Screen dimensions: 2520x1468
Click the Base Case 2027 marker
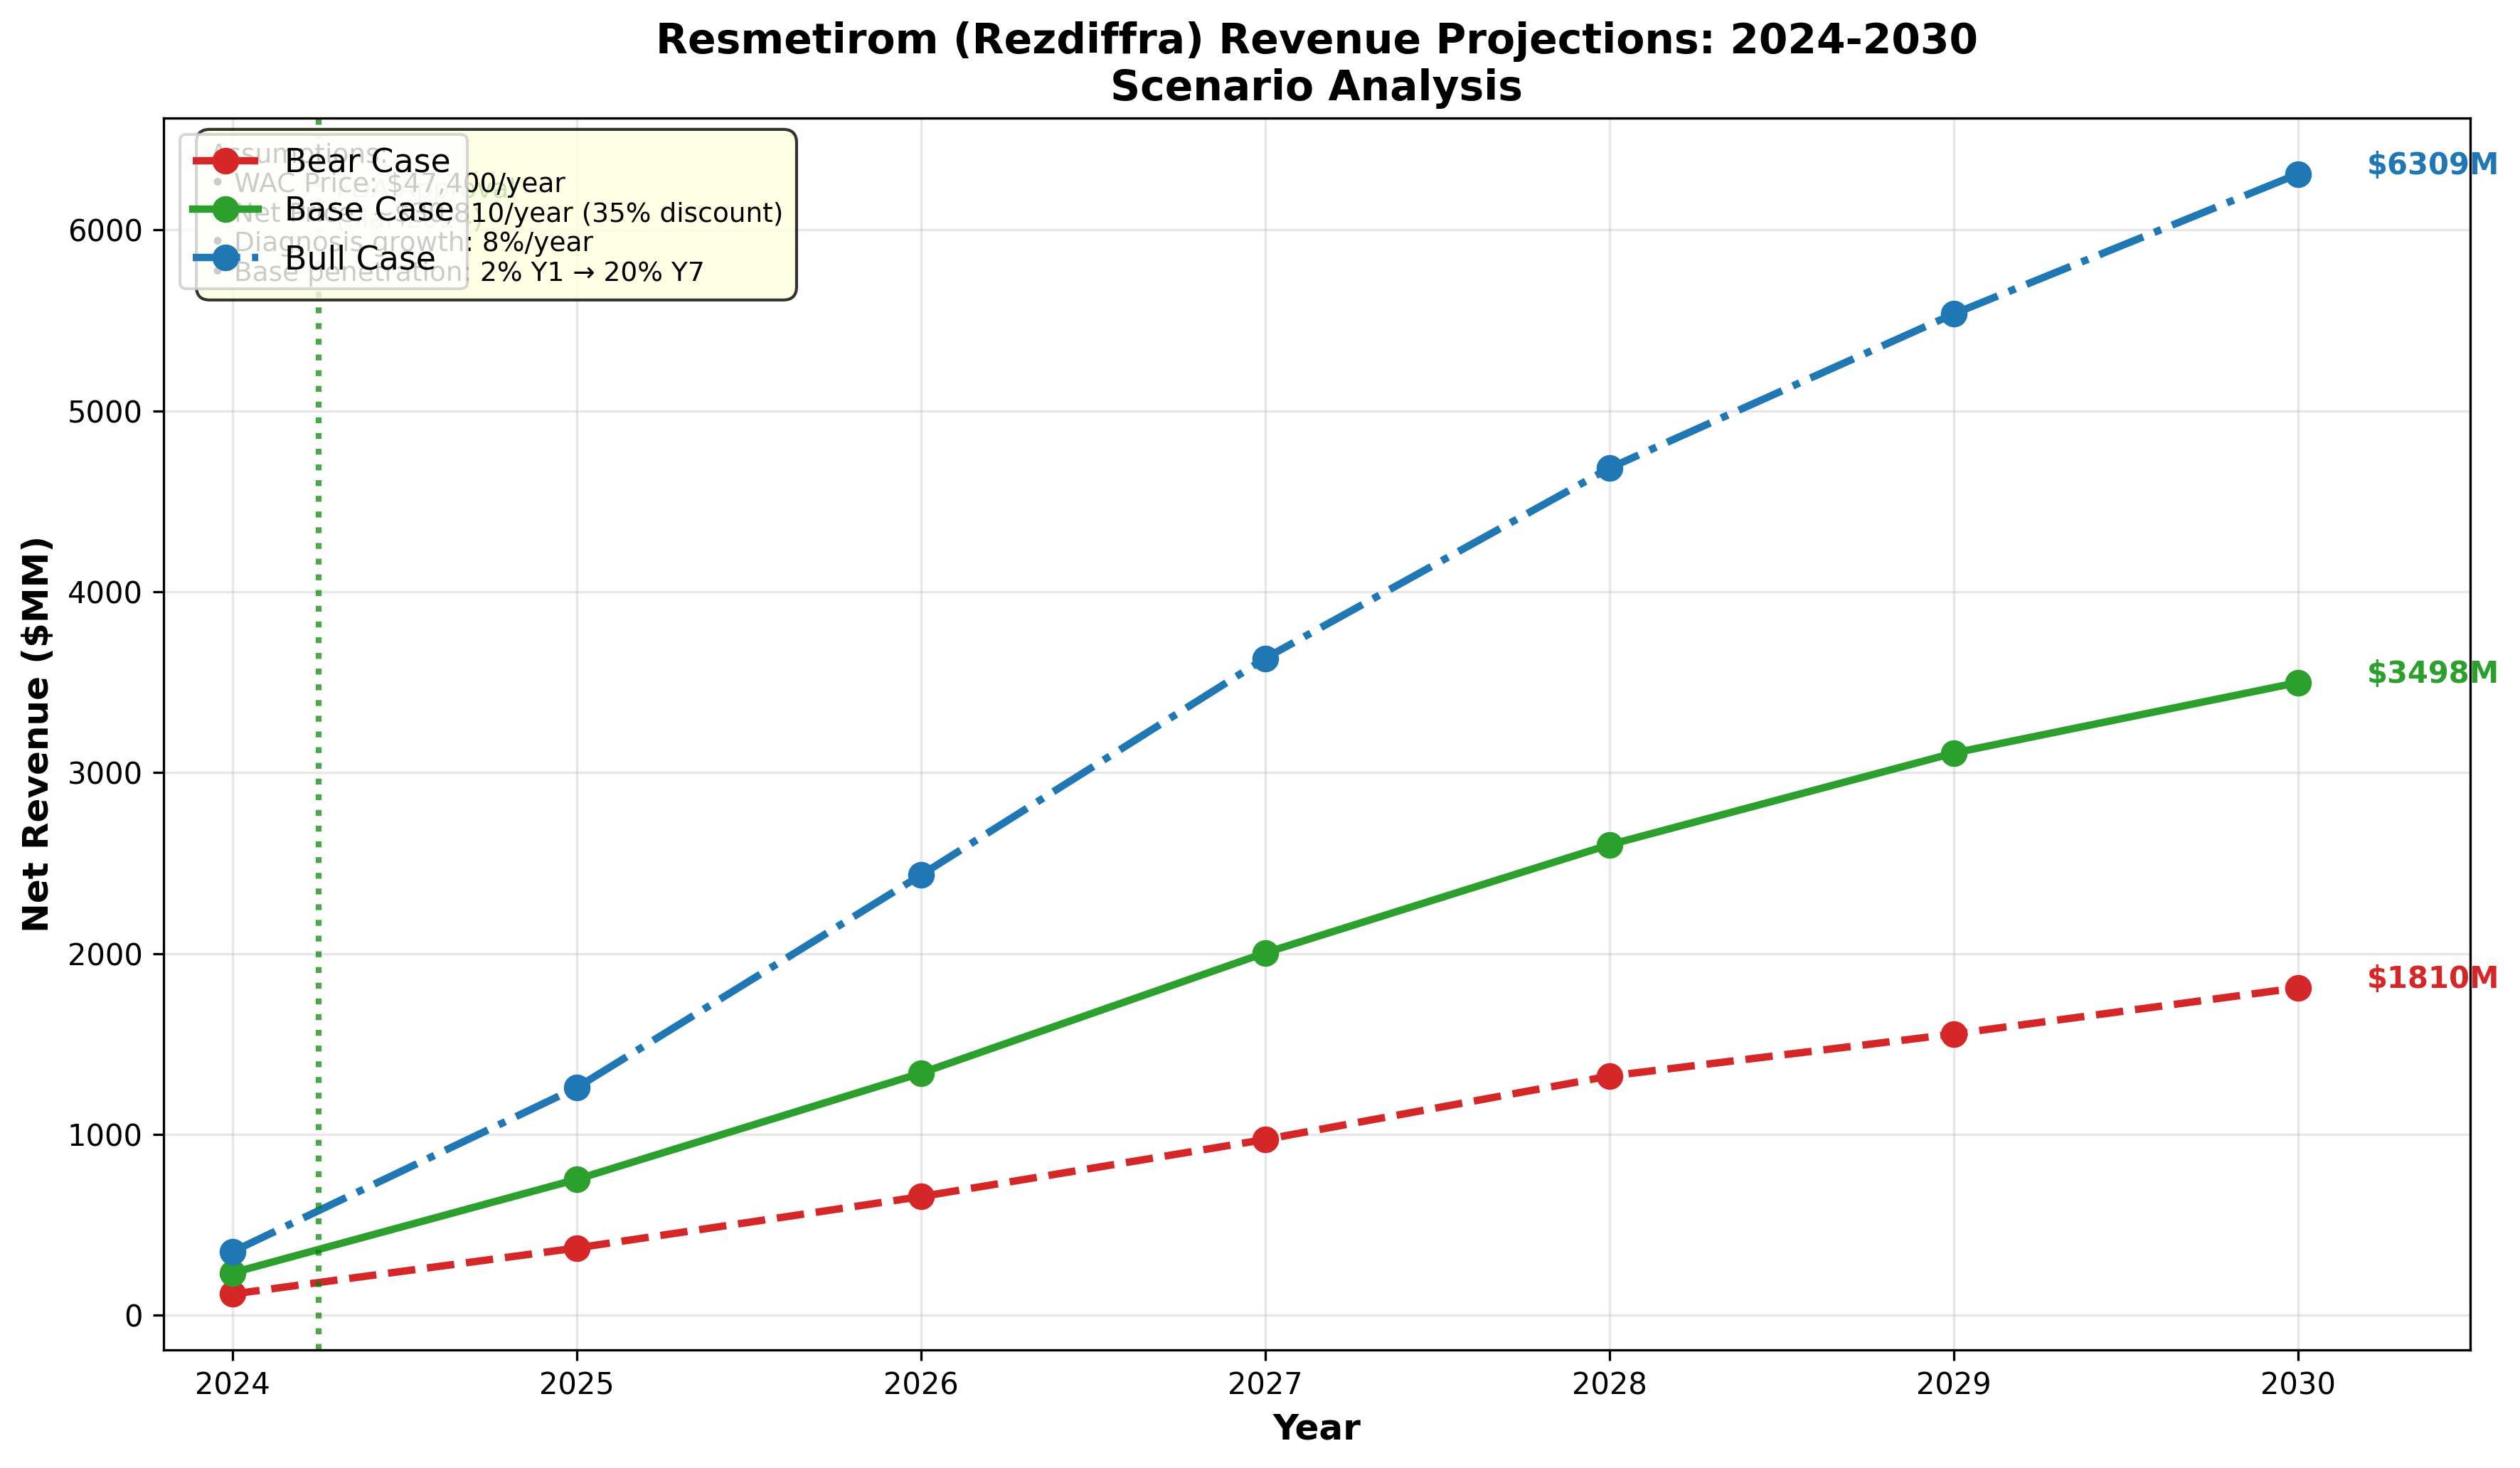pyautogui.click(x=1265, y=953)
